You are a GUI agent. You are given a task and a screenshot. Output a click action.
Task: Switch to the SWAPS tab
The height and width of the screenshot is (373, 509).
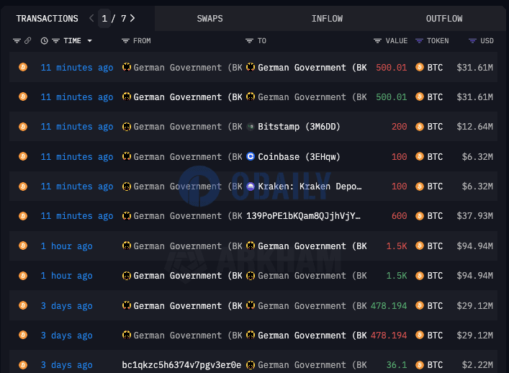(x=210, y=19)
